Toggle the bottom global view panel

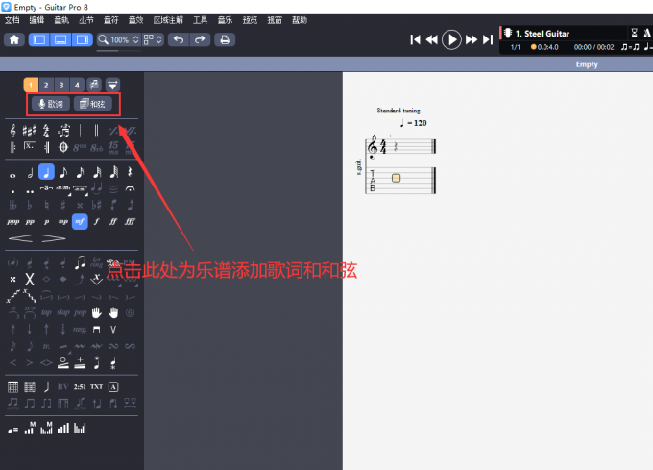(60, 39)
